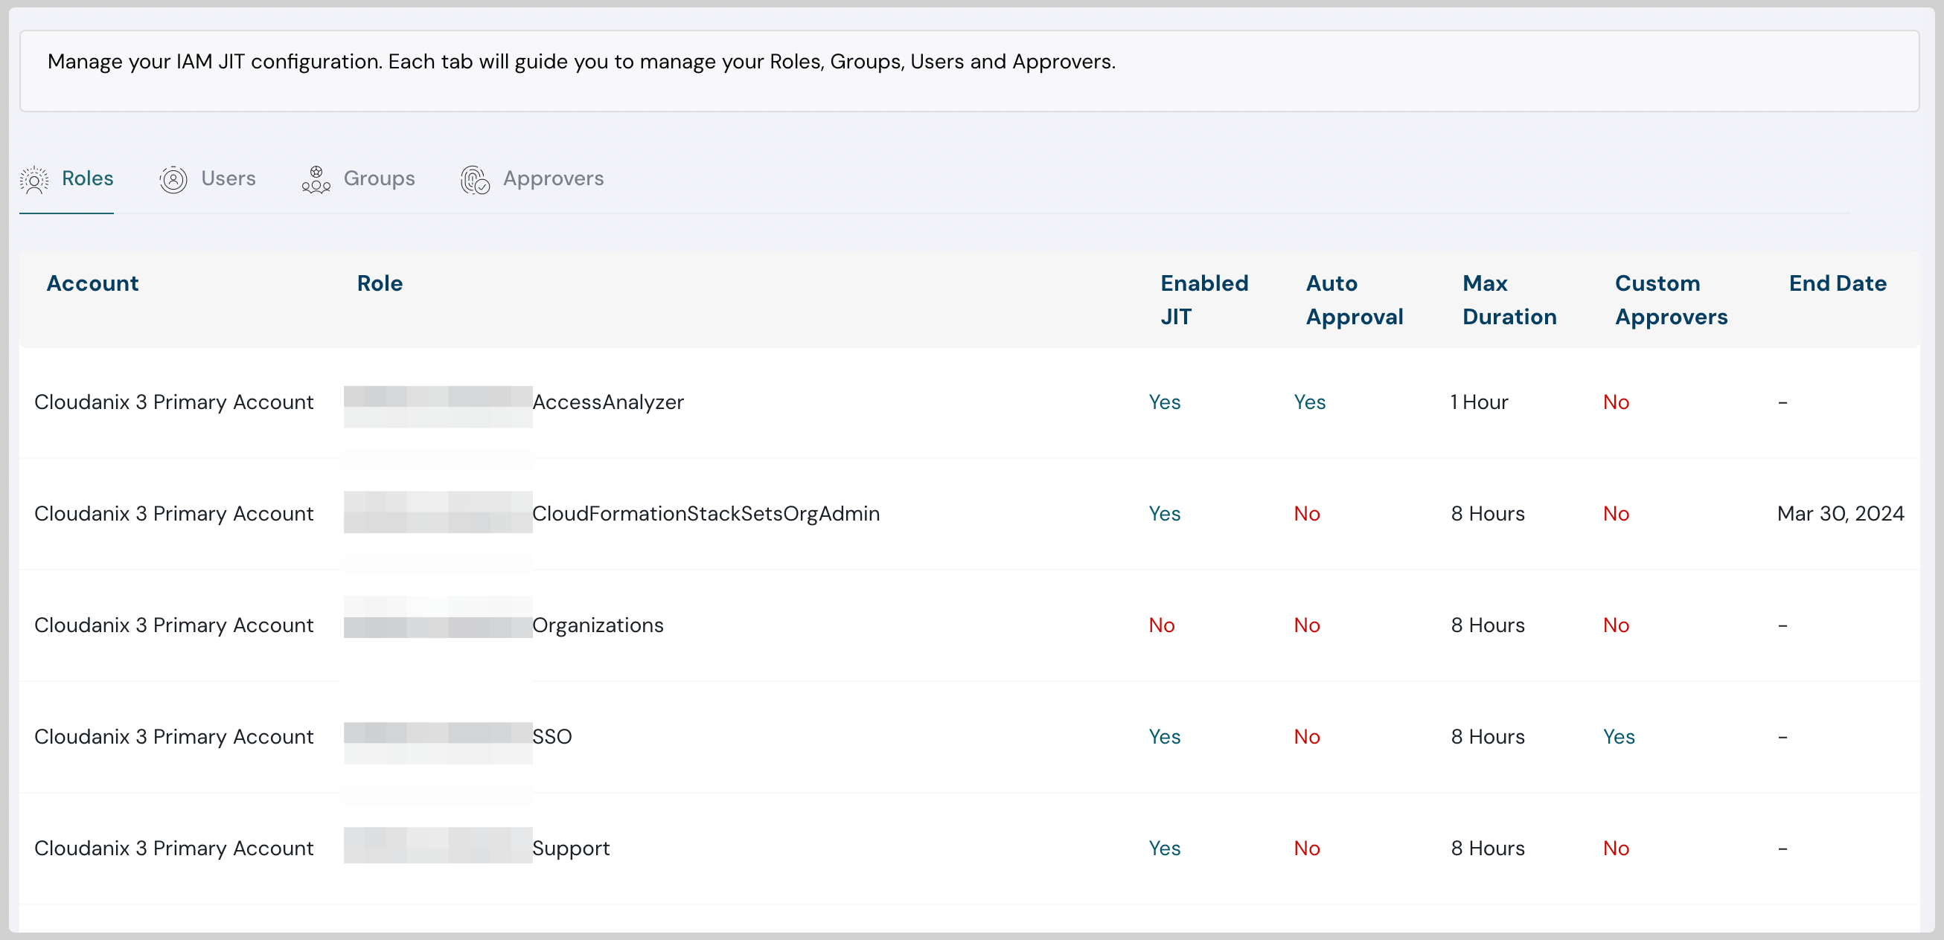Select the Groups tab label

point(379,178)
